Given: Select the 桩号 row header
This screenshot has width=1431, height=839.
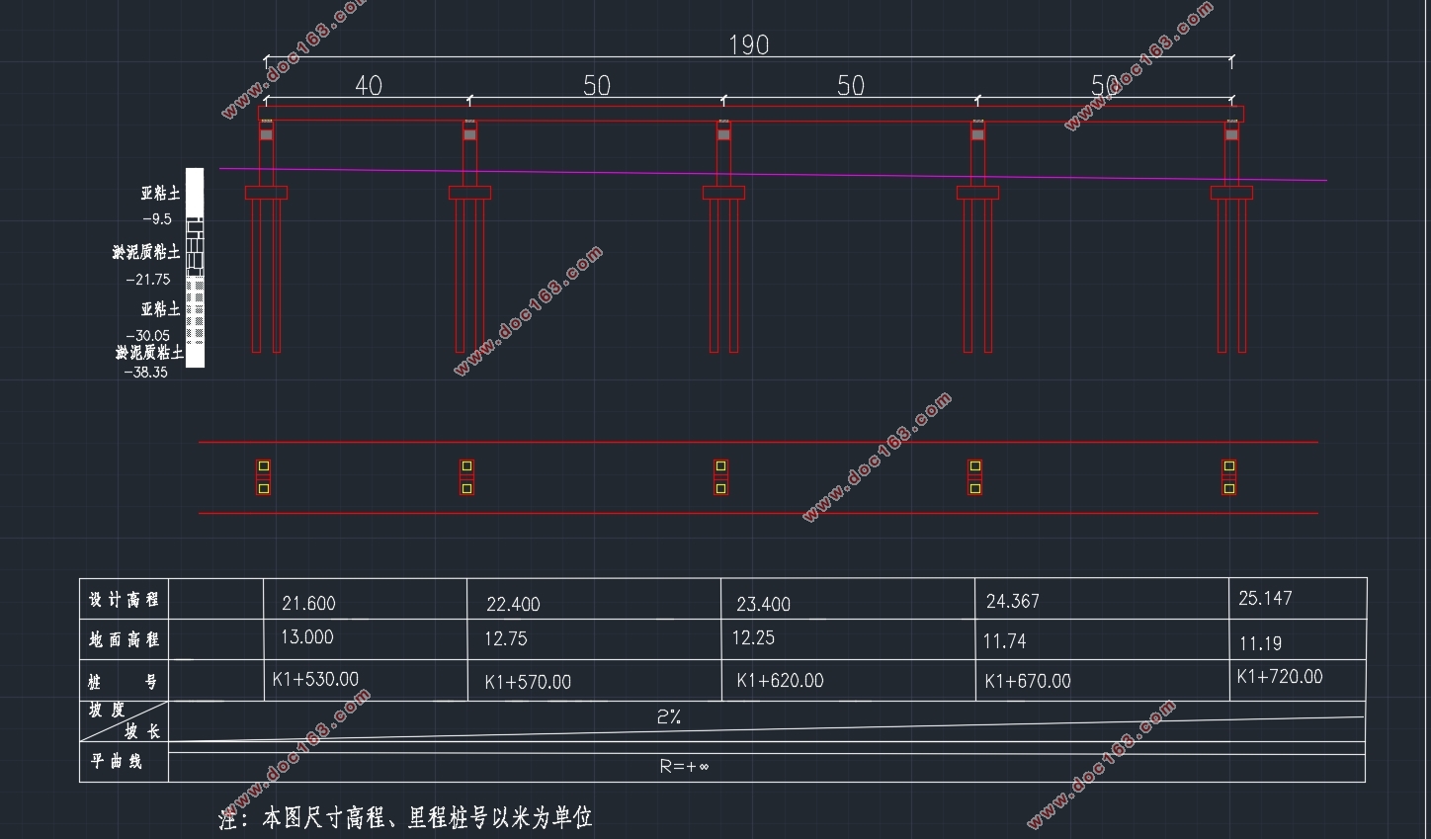Looking at the screenshot, I should 123,682.
